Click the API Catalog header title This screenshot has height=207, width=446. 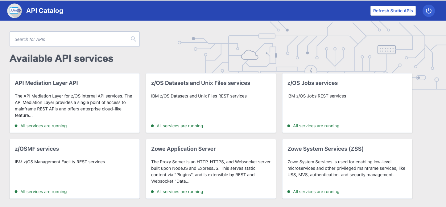tap(45, 11)
